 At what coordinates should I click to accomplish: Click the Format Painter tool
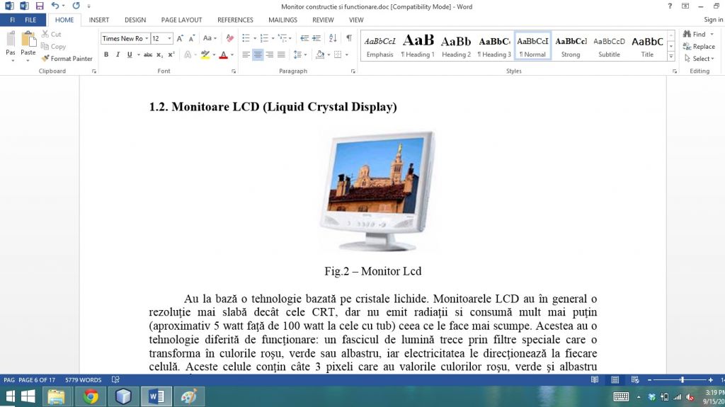point(67,59)
